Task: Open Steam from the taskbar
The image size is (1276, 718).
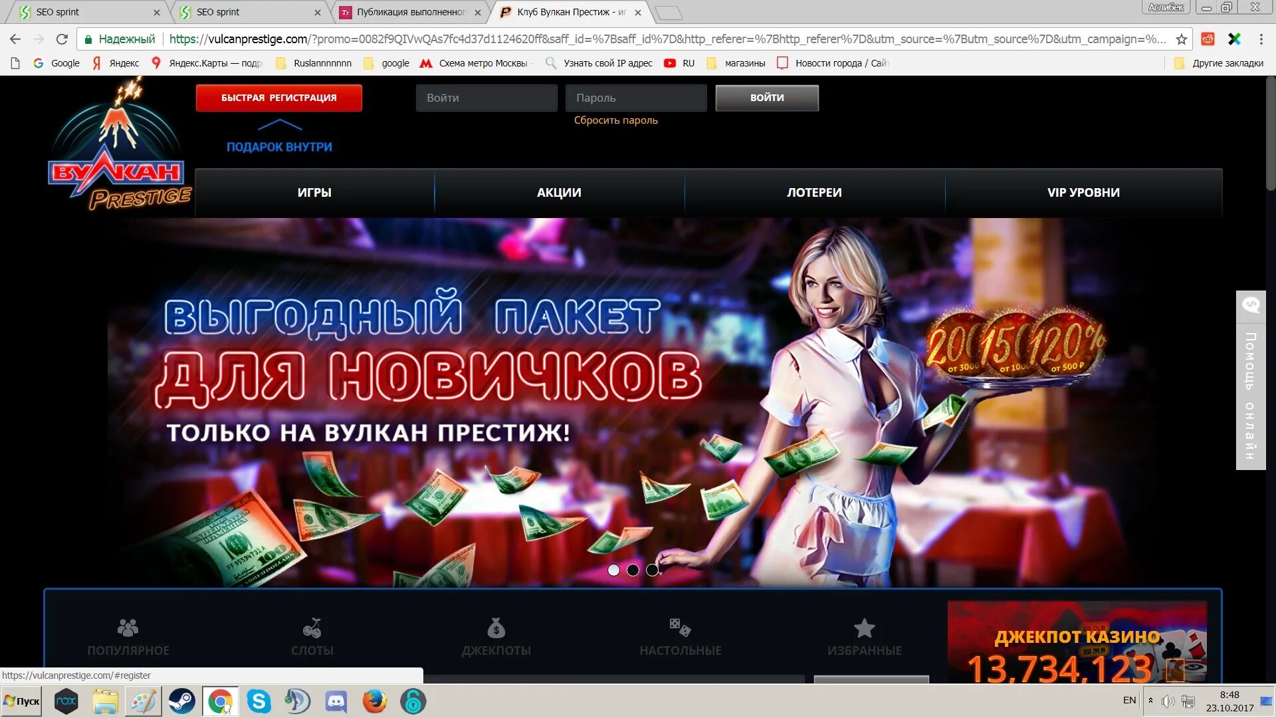Action: (181, 701)
